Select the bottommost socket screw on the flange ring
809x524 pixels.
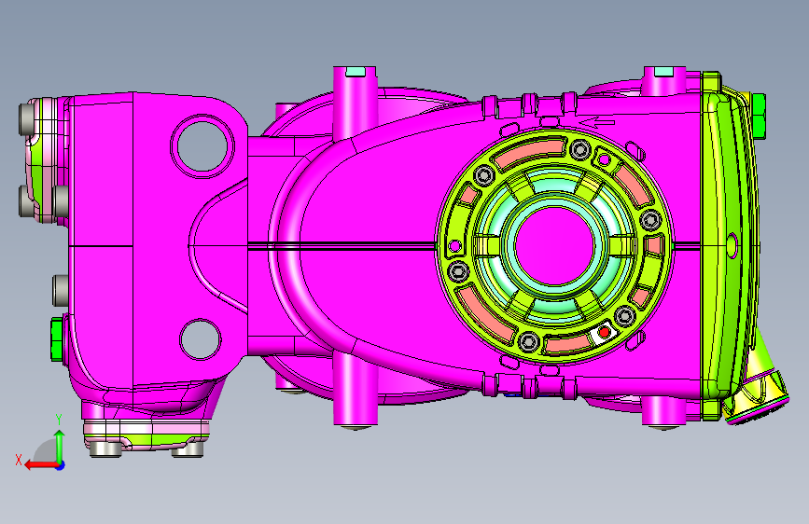coord(529,341)
